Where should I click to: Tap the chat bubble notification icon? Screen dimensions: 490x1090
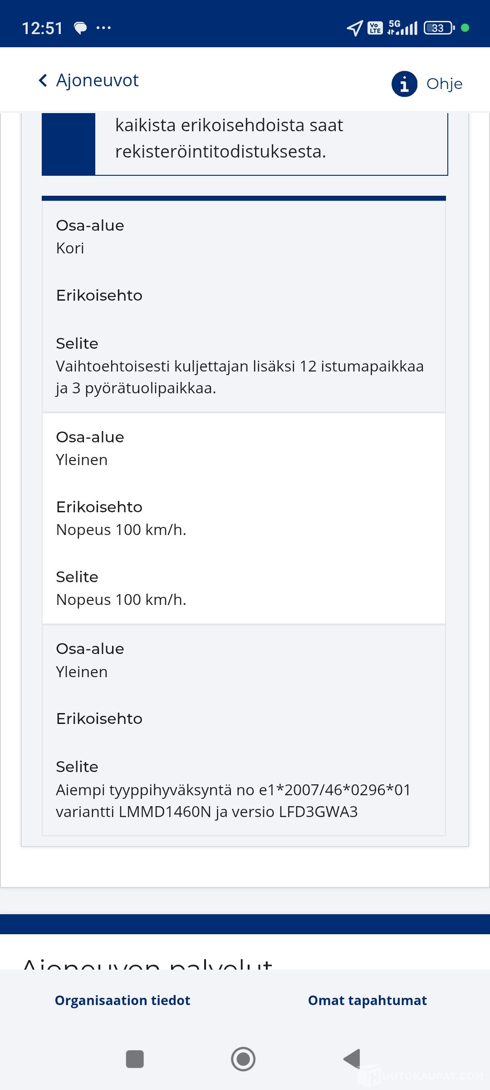[80, 28]
